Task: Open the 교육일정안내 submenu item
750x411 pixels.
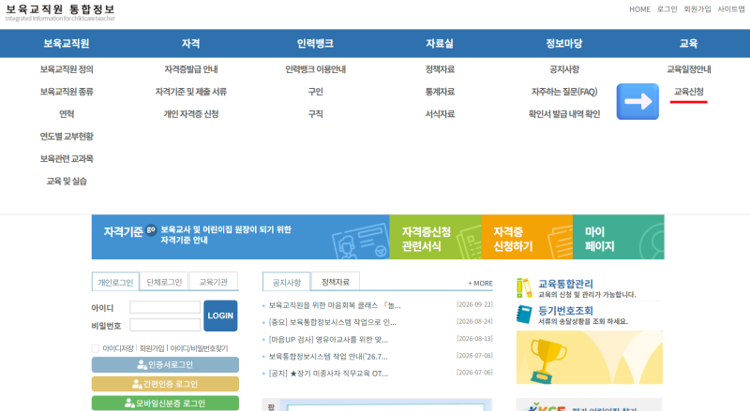Action: [x=688, y=69]
